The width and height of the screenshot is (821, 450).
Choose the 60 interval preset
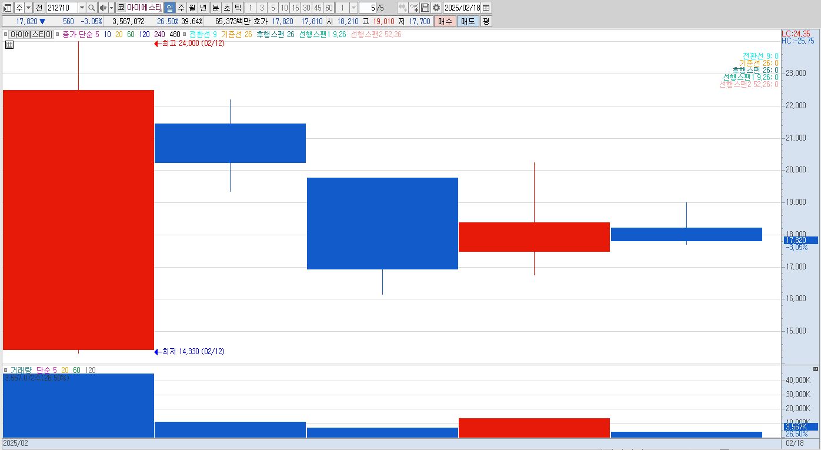(x=329, y=8)
